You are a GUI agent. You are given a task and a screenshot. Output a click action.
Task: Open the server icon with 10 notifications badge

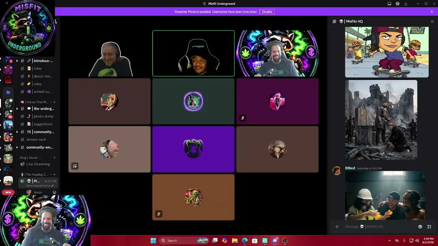click(8, 114)
